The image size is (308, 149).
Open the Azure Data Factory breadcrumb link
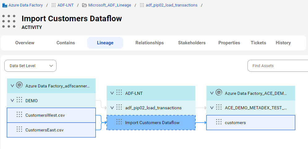[26, 5]
